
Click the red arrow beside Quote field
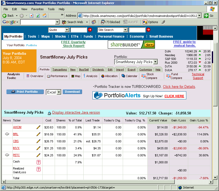pos(90,30)
